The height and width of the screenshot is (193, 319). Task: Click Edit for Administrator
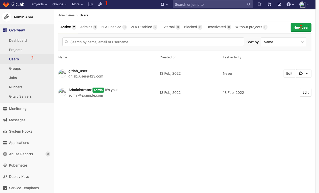(x=305, y=92)
